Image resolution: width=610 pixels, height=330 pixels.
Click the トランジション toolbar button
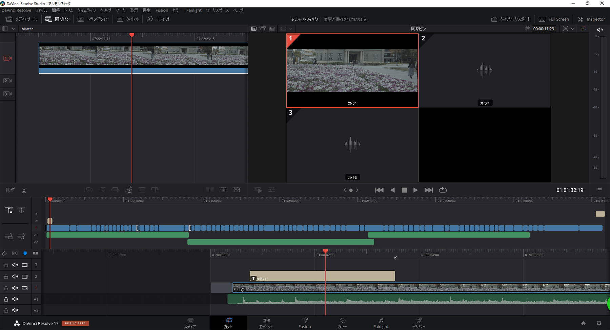(93, 19)
